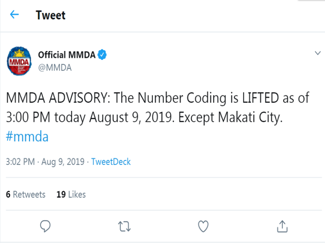Like the tweet with the heart icon
Screen dimensions: 325x243
pos(203,226)
